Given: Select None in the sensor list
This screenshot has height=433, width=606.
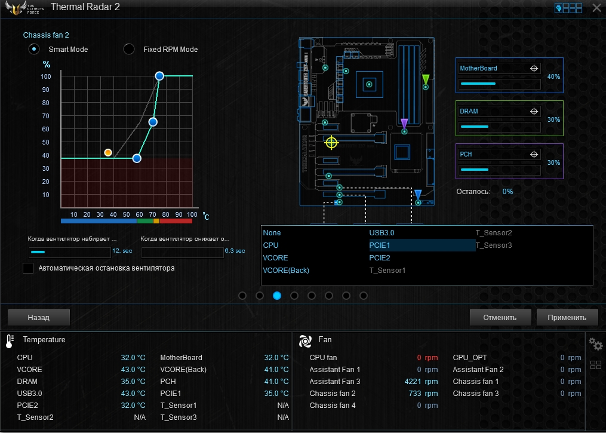Looking at the screenshot, I should tap(272, 233).
